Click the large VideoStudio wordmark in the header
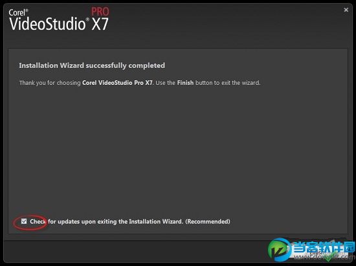The image size is (356, 266). click(x=47, y=24)
